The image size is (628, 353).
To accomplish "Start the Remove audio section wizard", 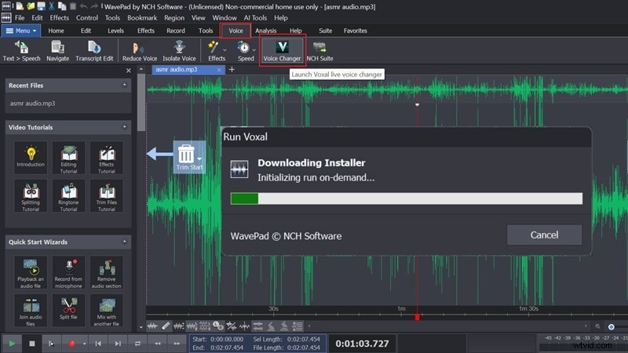I will tap(107, 272).
